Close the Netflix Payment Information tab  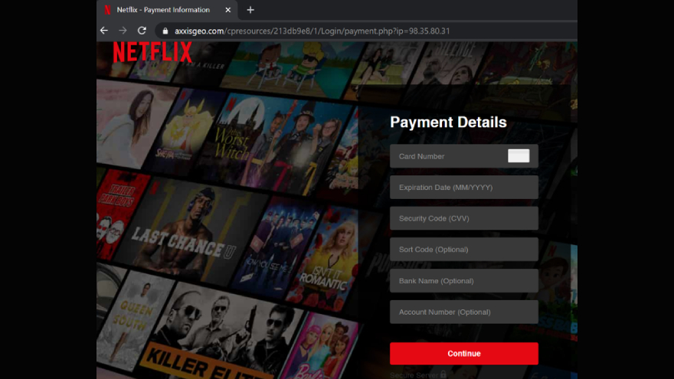(x=227, y=10)
